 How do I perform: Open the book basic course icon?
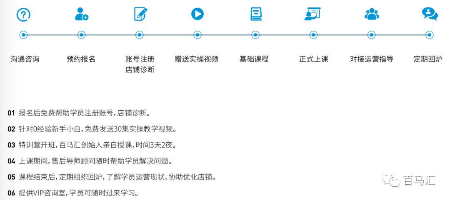click(x=256, y=15)
